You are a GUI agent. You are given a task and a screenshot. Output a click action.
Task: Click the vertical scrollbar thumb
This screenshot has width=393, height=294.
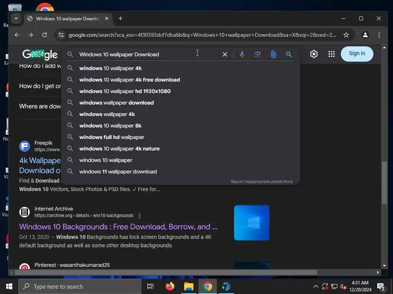point(384,183)
